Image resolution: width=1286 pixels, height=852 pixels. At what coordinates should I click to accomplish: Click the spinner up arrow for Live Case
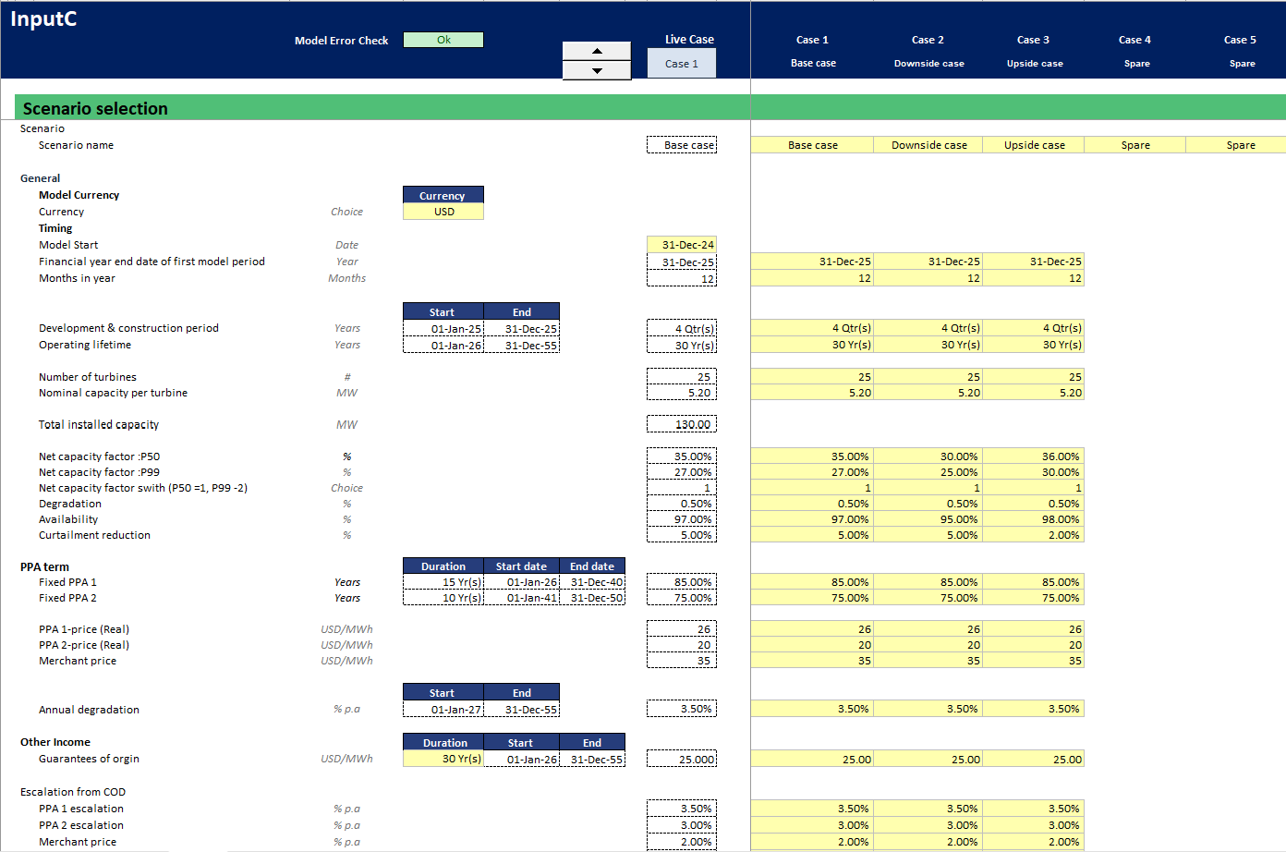597,51
